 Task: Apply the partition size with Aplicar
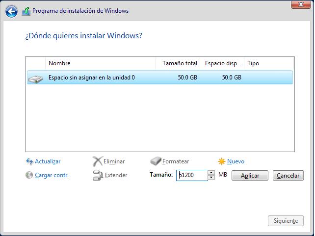coord(250,176)
